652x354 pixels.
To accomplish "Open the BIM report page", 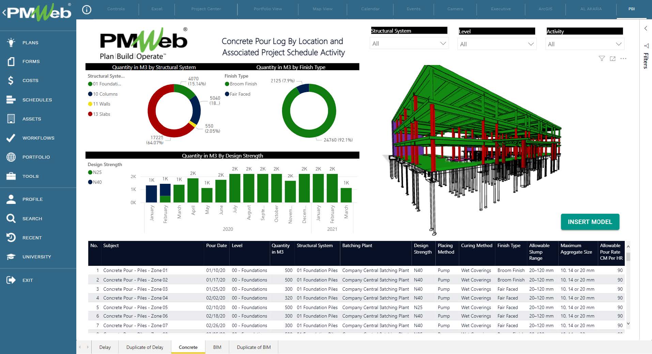I will (217, 347).
